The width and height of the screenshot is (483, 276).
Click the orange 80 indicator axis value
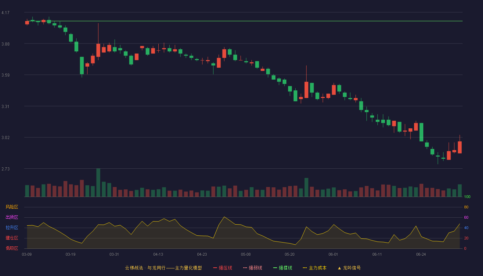tap(466, 207)
